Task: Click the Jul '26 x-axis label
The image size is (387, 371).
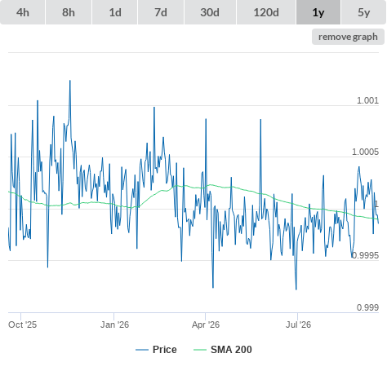Action: click(298, 325)
